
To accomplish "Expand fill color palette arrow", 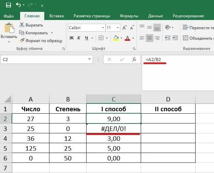I will point(121,38).
